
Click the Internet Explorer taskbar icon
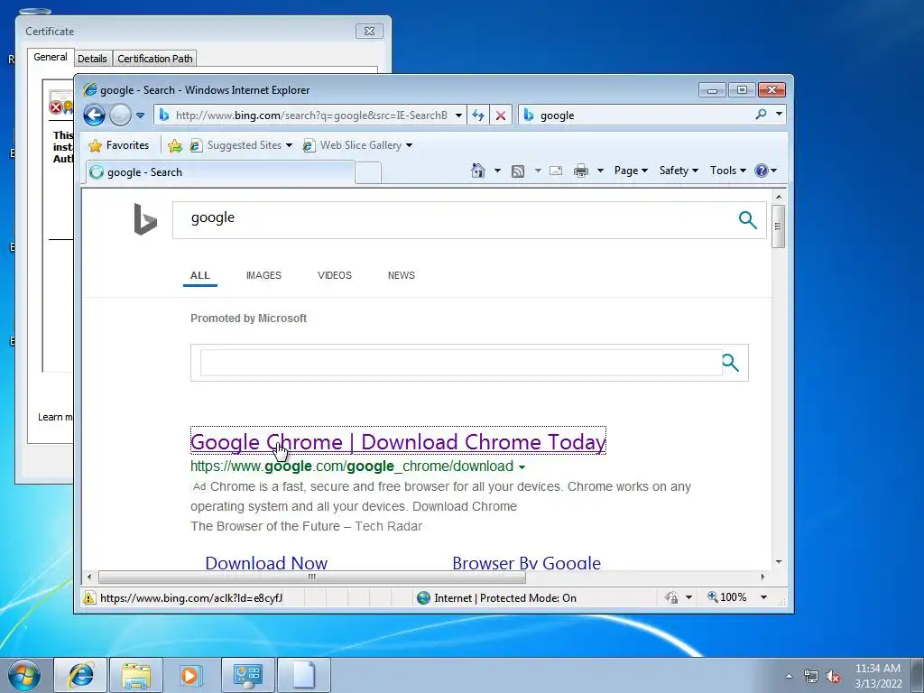coord(80,675)
